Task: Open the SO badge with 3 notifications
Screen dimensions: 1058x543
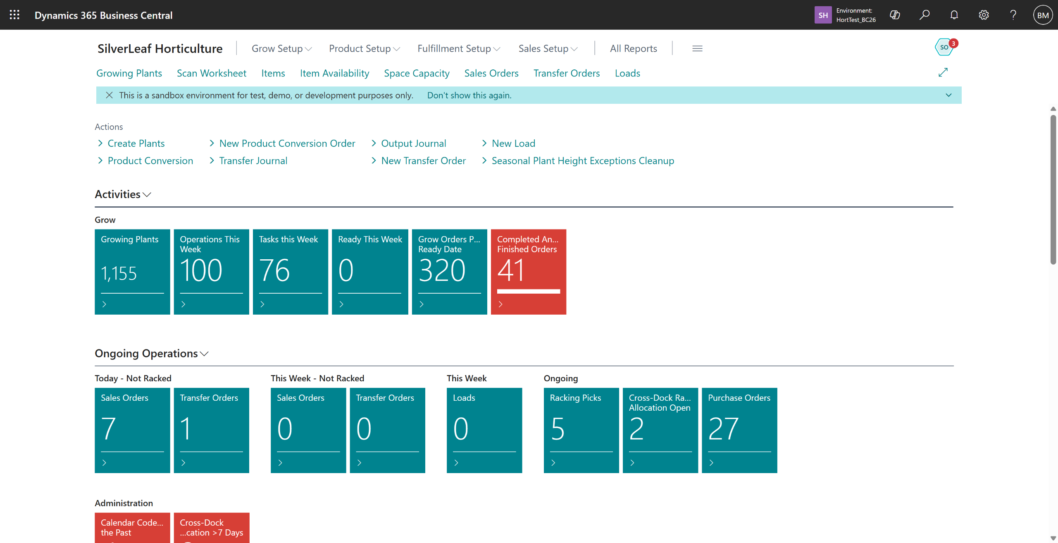Action: tap(944, 47)
